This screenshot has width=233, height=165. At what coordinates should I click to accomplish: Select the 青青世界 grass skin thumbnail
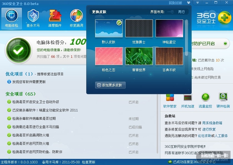(x=139, y=56)
